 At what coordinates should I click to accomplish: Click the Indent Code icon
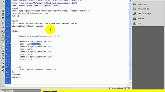click(3, 63)
